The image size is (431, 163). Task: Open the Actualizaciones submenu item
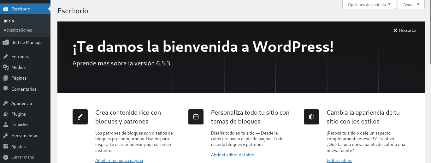(18, 30)
